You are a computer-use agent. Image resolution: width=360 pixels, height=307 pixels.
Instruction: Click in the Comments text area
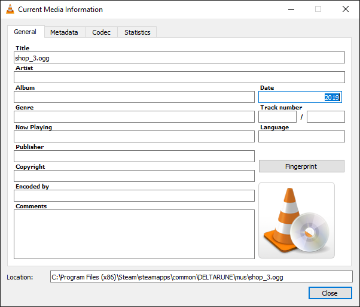pyautogui.click(x=134, y=234)
